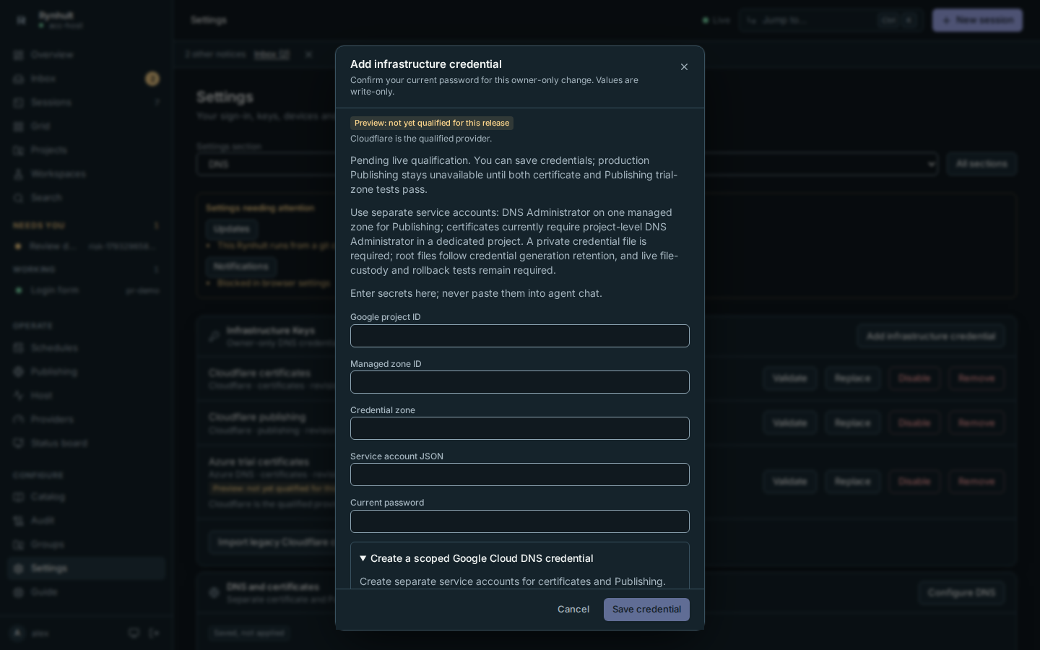Open Search from the sidebar icon

pyautogui.click(x=19, y=198)
